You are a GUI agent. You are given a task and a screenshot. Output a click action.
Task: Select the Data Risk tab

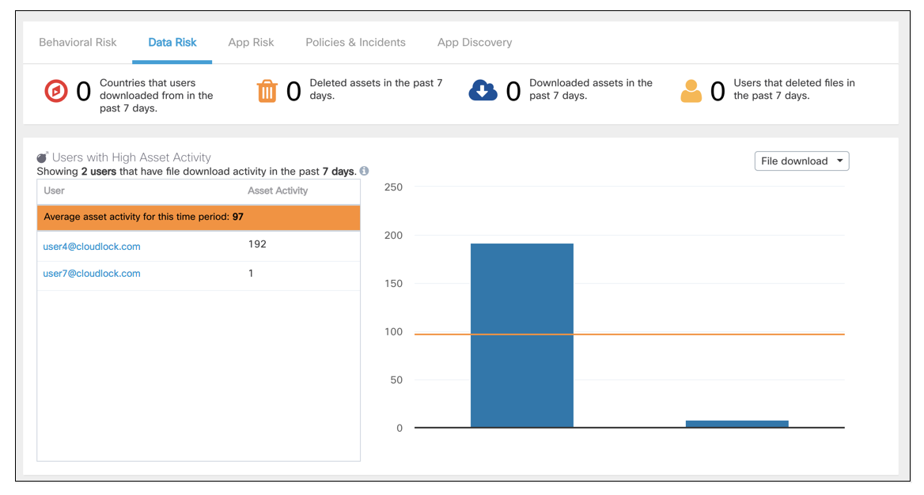(172, 43)
